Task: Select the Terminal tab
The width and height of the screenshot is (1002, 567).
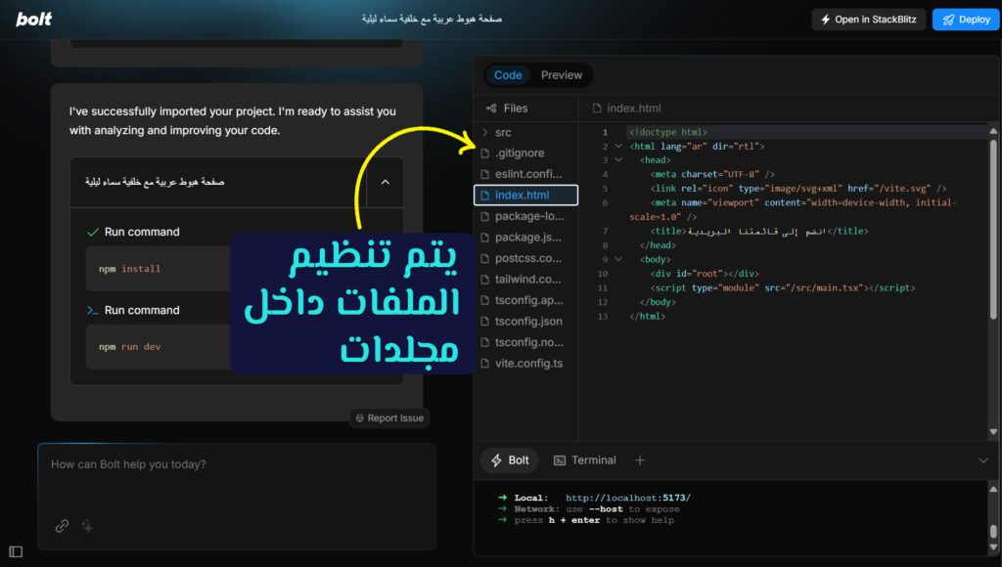Action: point(585,460)
